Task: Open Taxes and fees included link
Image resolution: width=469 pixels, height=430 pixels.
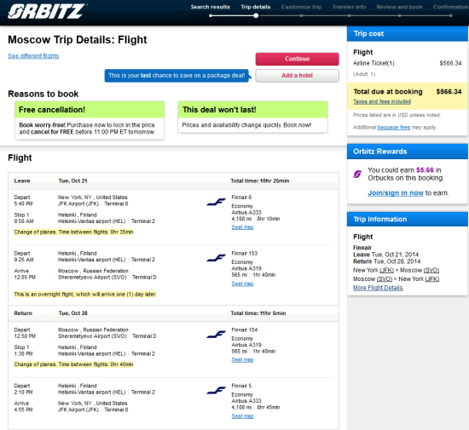Action: pyautogui.click(x=382, y=101)
